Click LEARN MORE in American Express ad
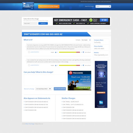Screen dimensions: 133x133 coord(101,93)
